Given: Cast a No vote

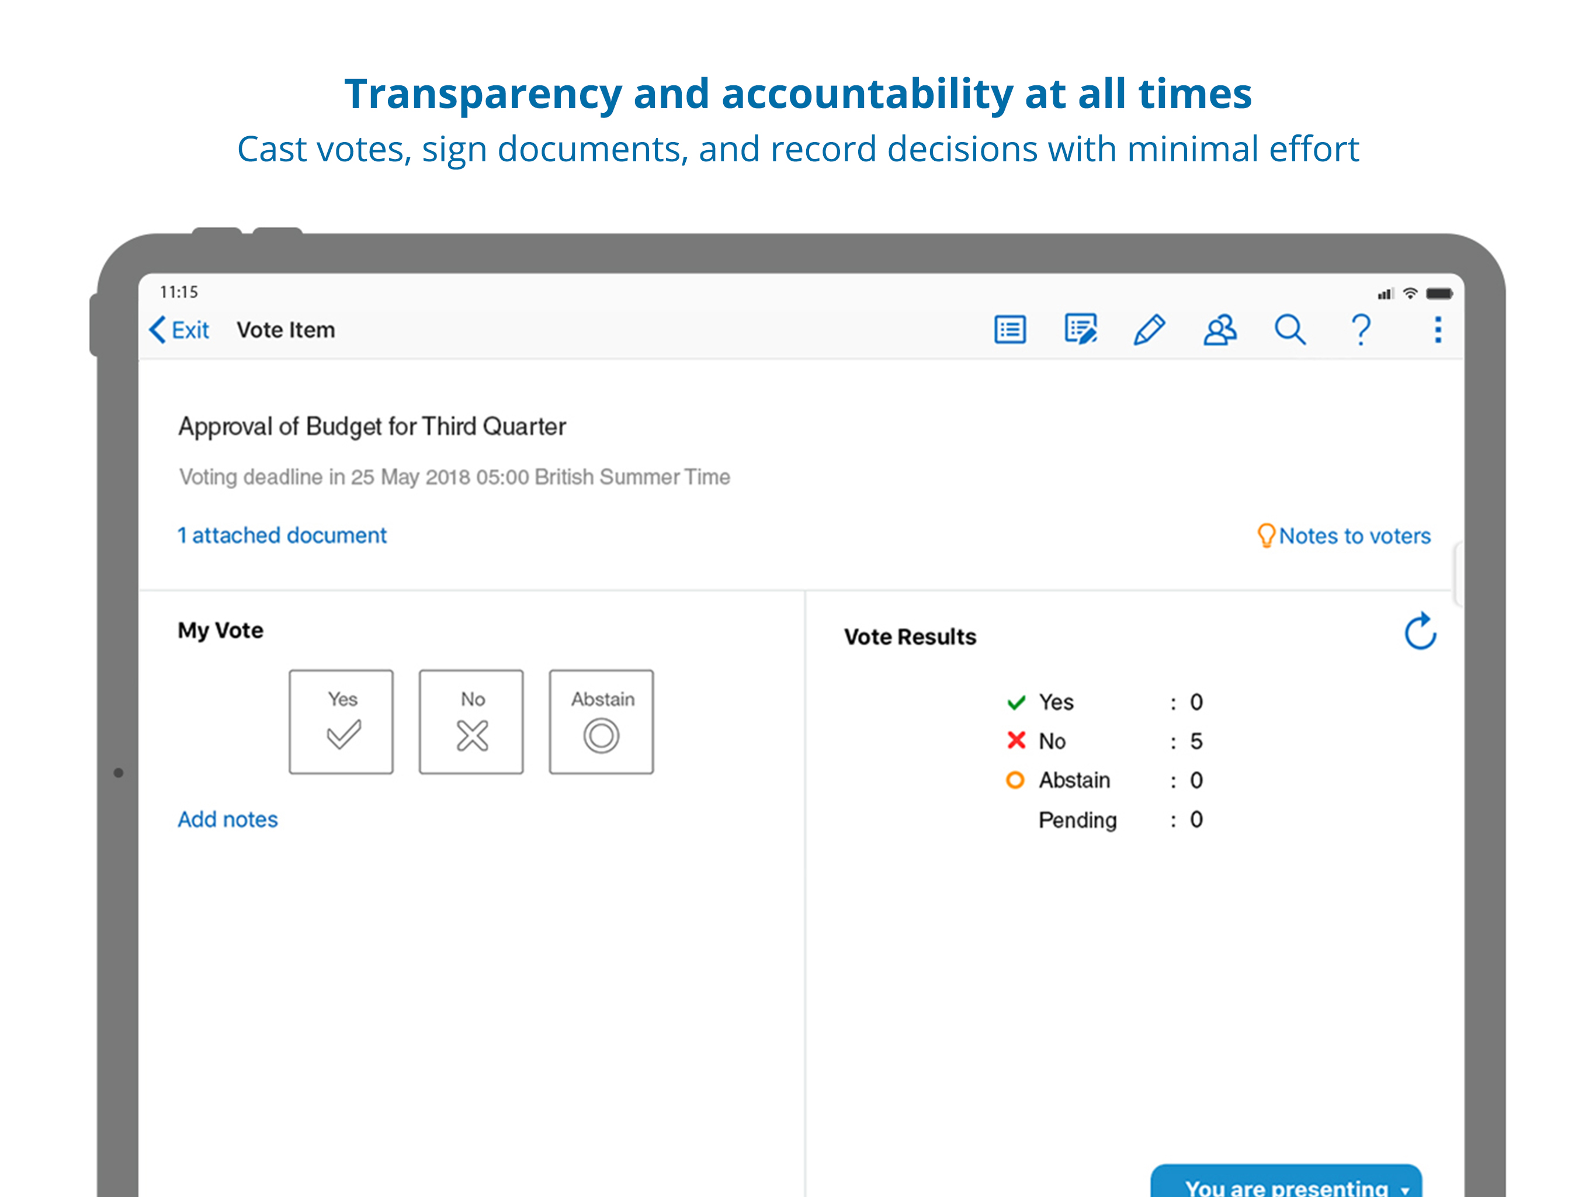Looking at the screenshot, I should pyautogui.click(x=471, y=722).
